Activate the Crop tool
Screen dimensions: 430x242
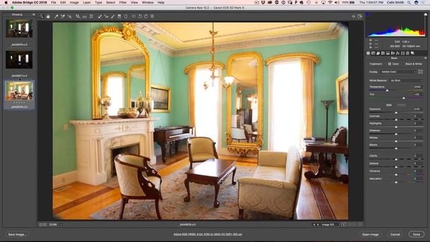click(78, 16)
